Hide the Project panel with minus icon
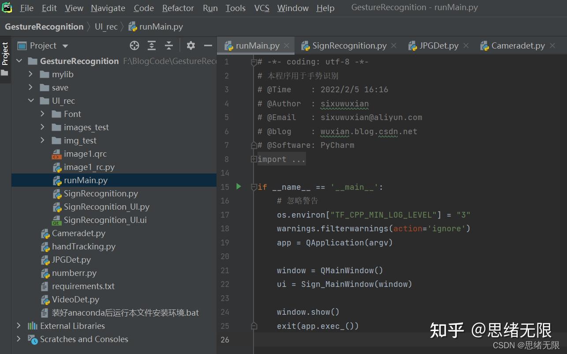567x354 pixels. click(x=208, y=45)
